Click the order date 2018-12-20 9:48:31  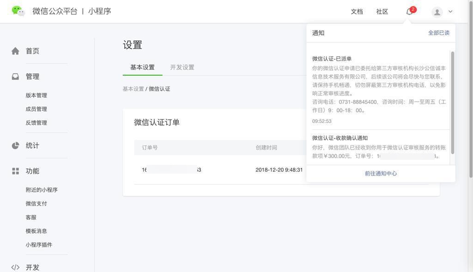pos(279,170)
